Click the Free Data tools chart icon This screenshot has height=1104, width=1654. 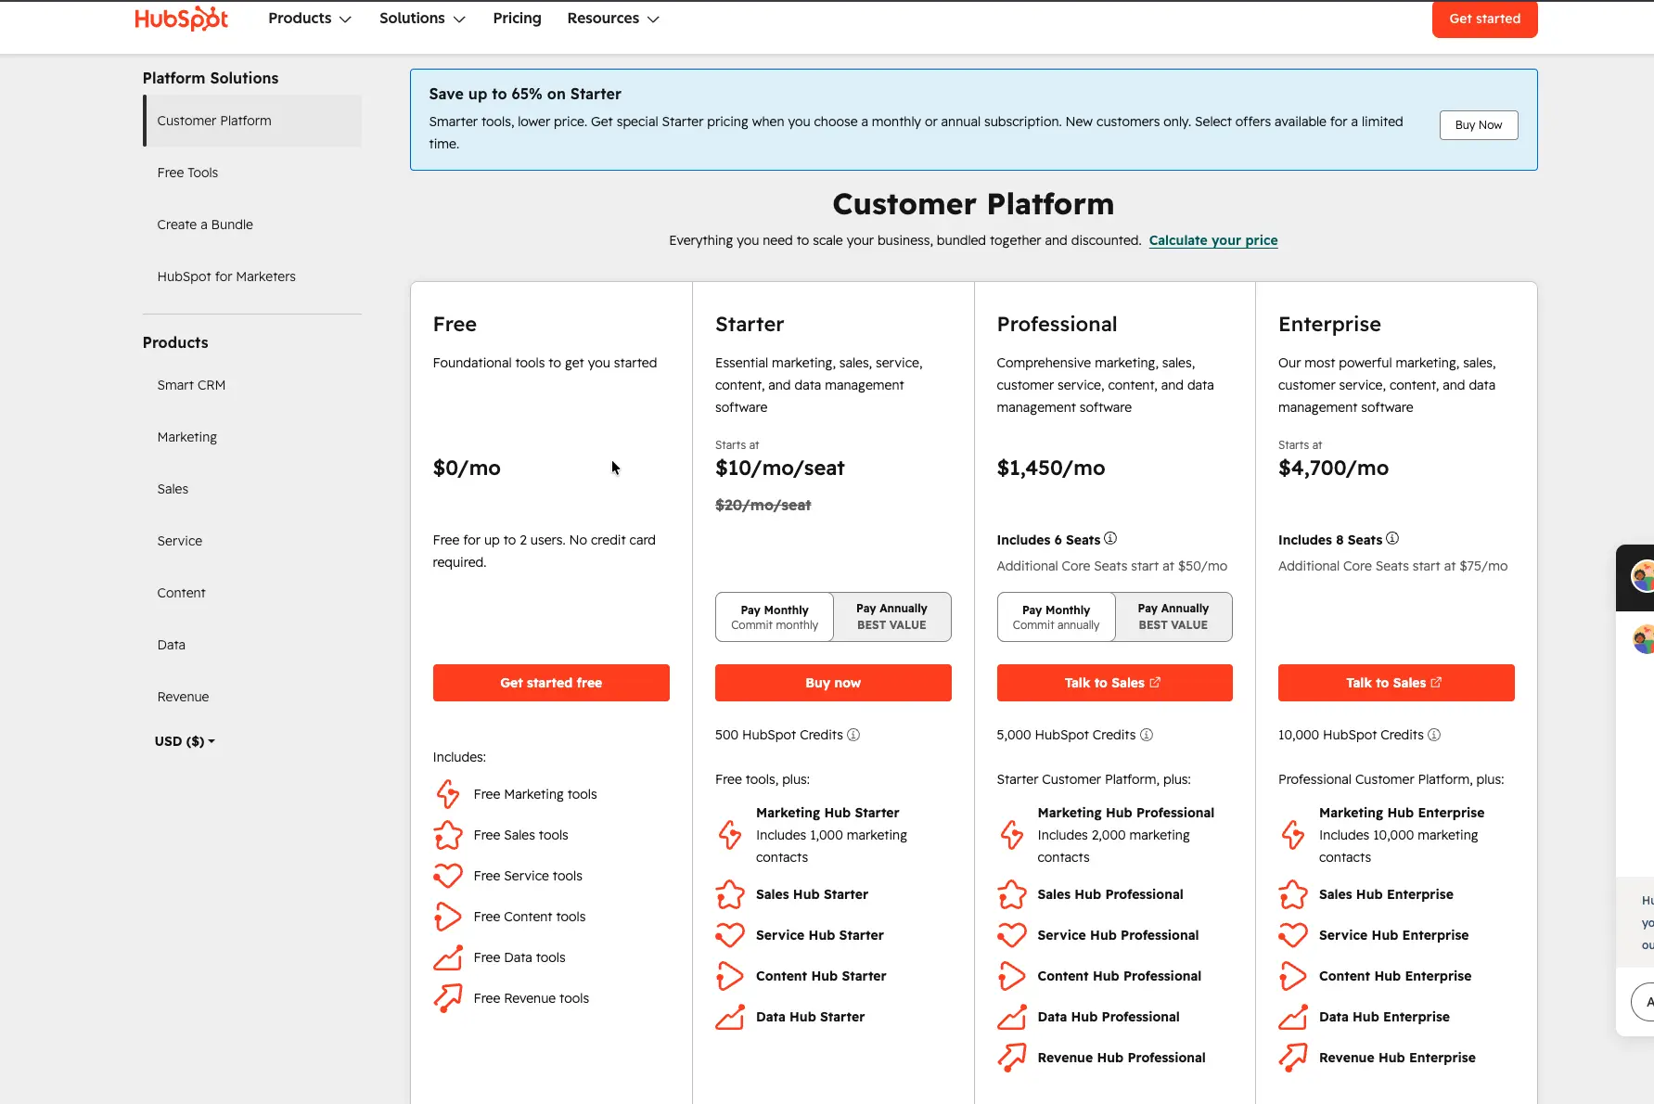(448, 957)
